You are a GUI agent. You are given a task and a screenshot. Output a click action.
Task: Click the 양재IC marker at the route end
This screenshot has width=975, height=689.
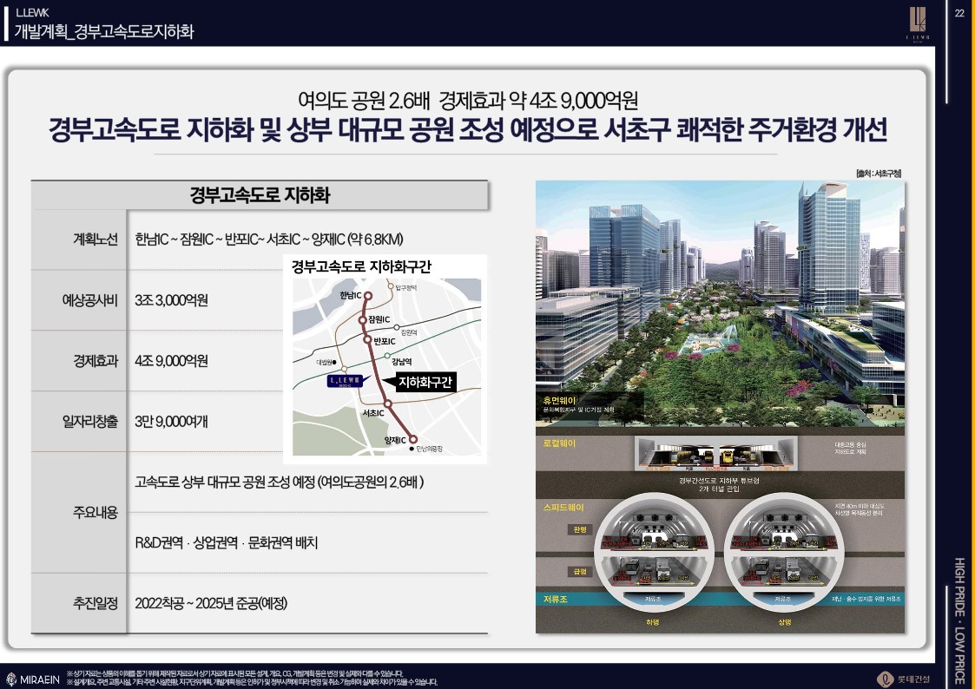413,439
